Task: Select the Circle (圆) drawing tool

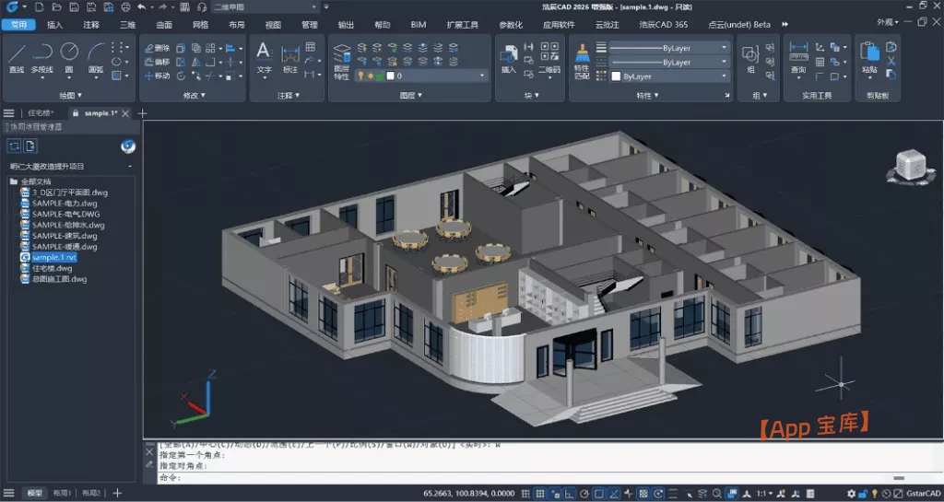Action: point(69,53)
